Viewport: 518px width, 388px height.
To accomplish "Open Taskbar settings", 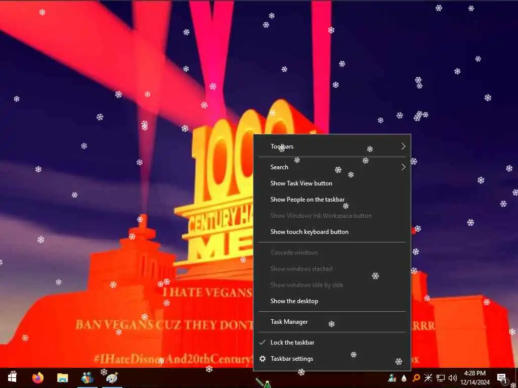I will tap(332, 359).
